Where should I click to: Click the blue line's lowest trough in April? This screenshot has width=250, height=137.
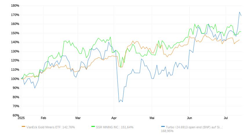[119, 102]
